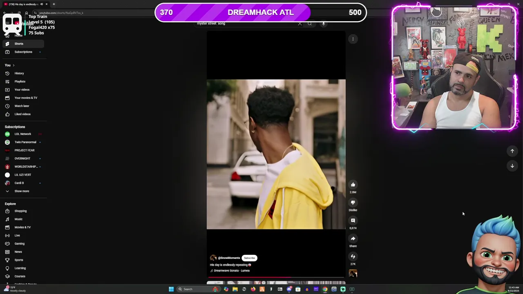The height and width of the screenshot is (294, 523).
Task: Open Movies & TV under Explore
Action: tap(24, 227)
